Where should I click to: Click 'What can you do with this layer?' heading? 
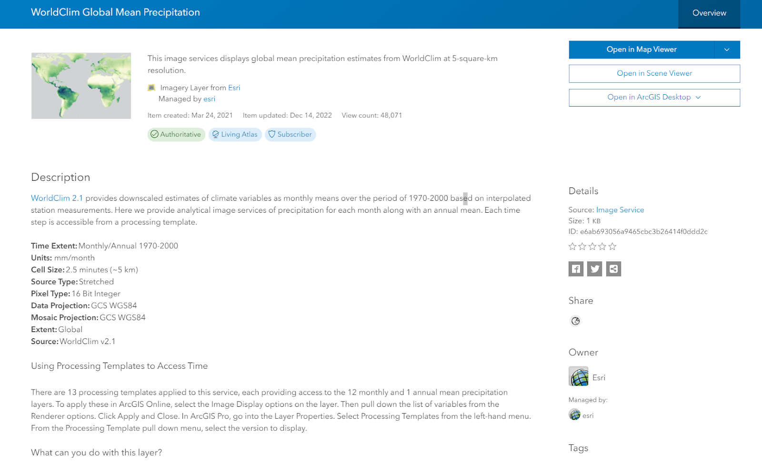tap(96, 453)
